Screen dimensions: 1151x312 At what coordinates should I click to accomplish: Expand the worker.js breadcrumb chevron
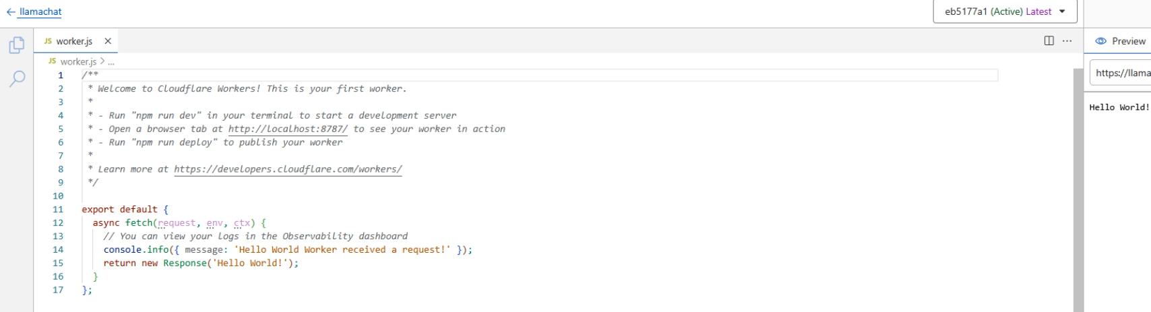tap(102, 61)
